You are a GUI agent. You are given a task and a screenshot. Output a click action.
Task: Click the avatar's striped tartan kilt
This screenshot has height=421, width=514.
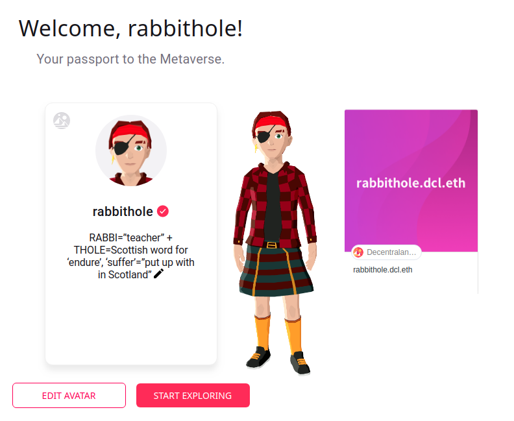[276, 271]
